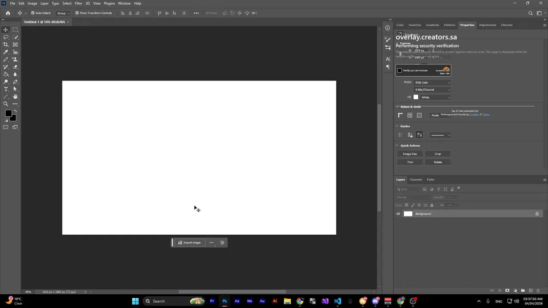Switch to the Adjustments tab
548x308 pixels.
(488, 25)
